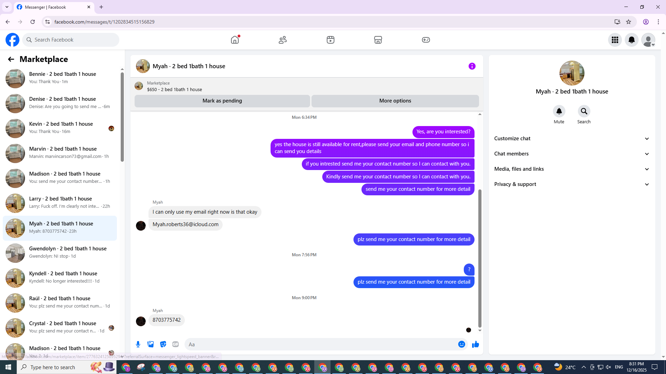Attach a photo or file
Screen dimensions: 666x374
click(x=151, y=344)
